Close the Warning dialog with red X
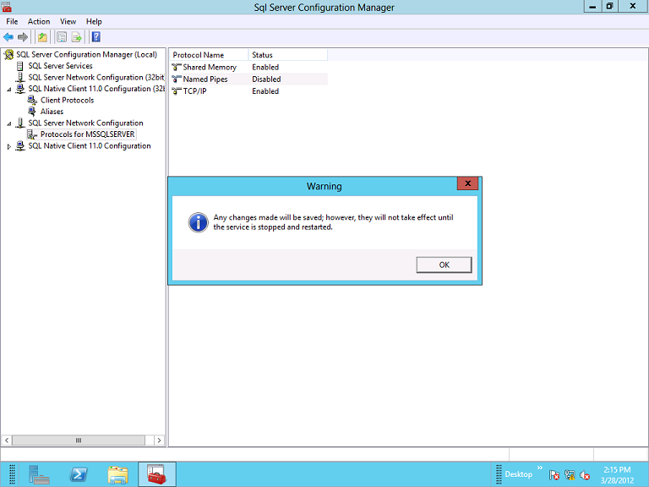 467,183
